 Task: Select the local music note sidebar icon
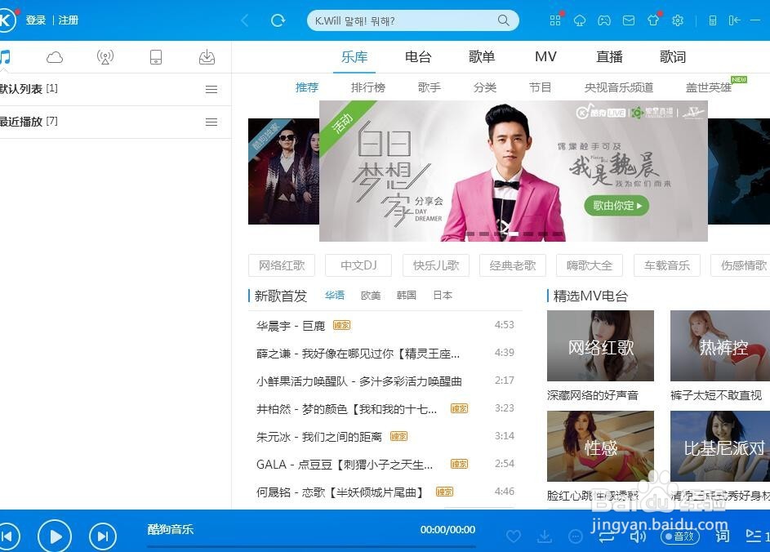5,57
